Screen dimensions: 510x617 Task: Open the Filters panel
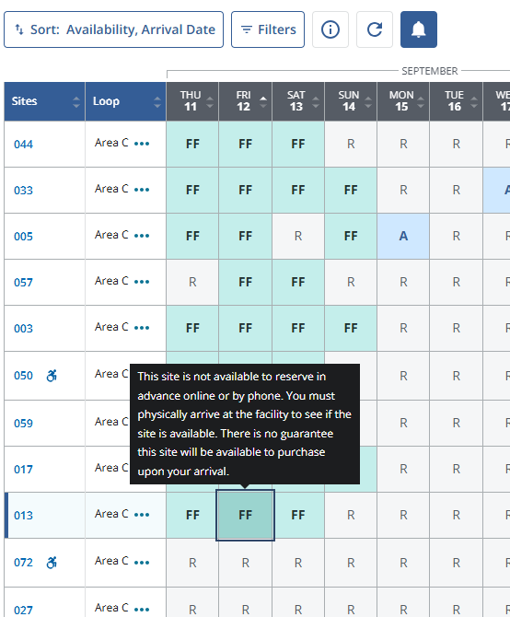(268, 29)
